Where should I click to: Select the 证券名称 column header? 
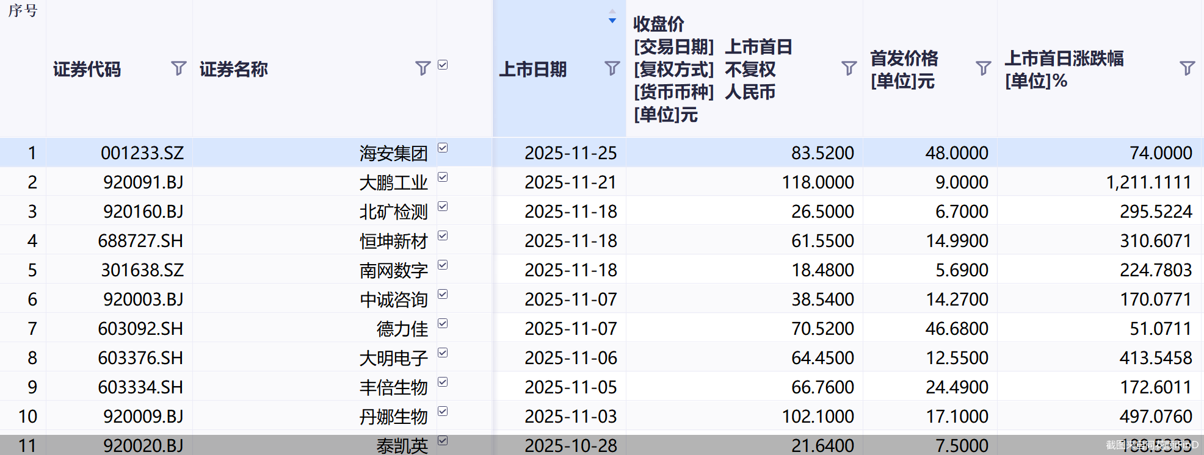point(234,70)
